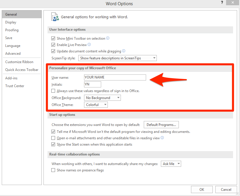Open the Proofing category
Viewport: 240px width, 196px height.
pyautogui.click(x=22, y=30)
